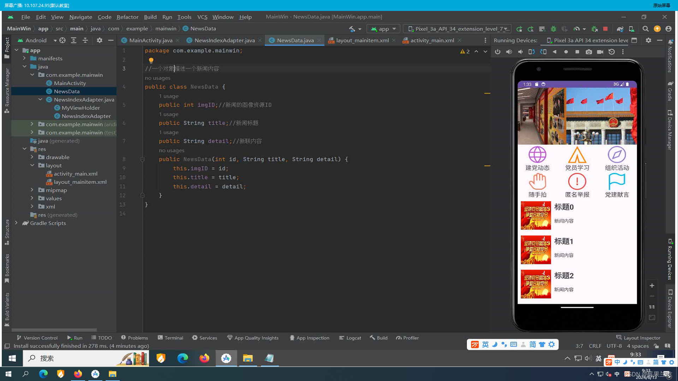
Task: Toggle simplified Chinese with the 简 icon
Action: [533, 345]
